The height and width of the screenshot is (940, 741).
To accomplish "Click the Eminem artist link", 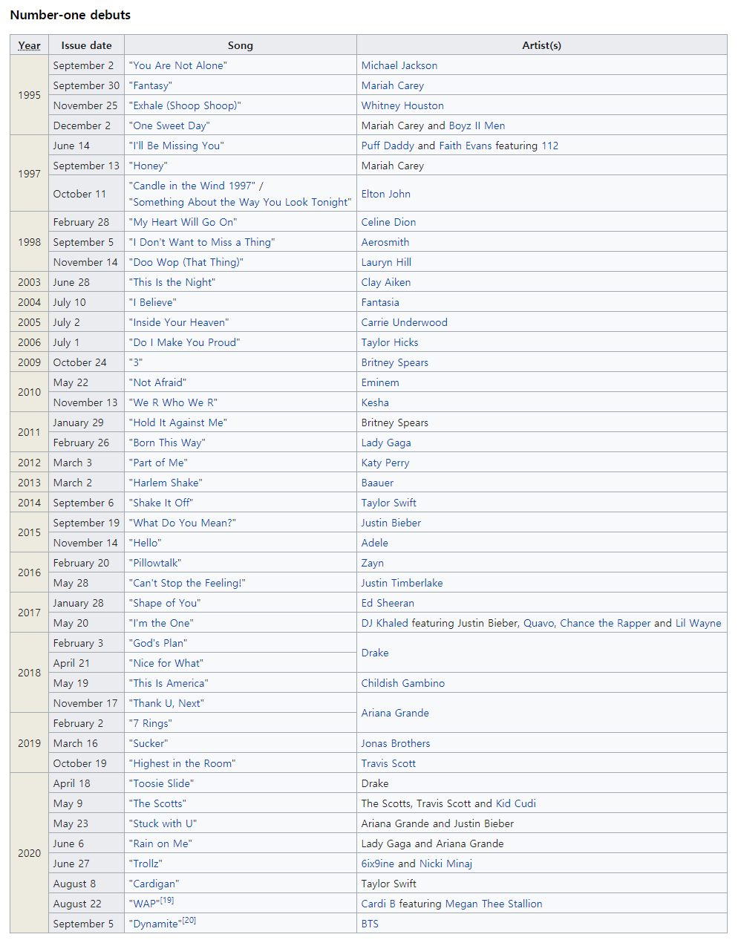I will [x=380, y=382].
